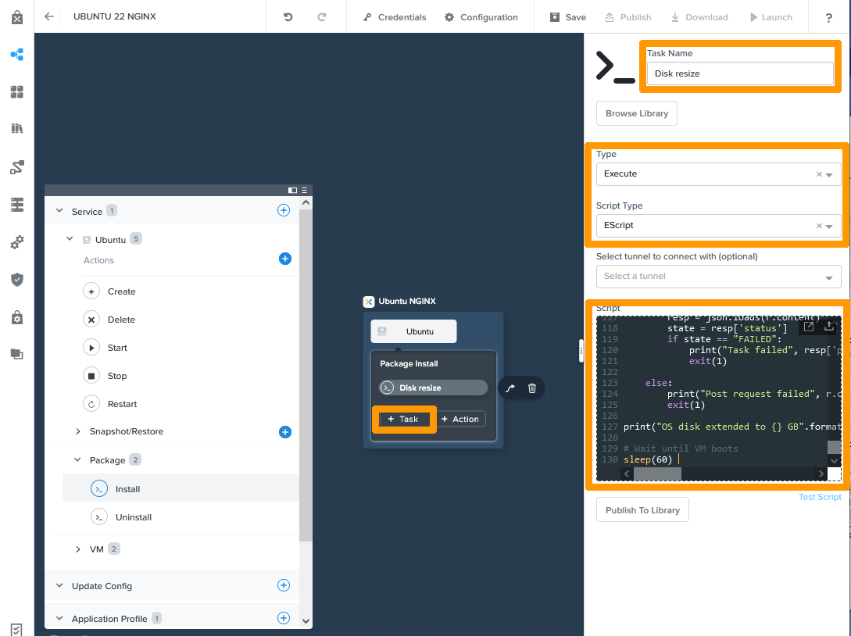Add a new action with the blue plus icon
Screen dimensions: 851x636
pos(284,259)
